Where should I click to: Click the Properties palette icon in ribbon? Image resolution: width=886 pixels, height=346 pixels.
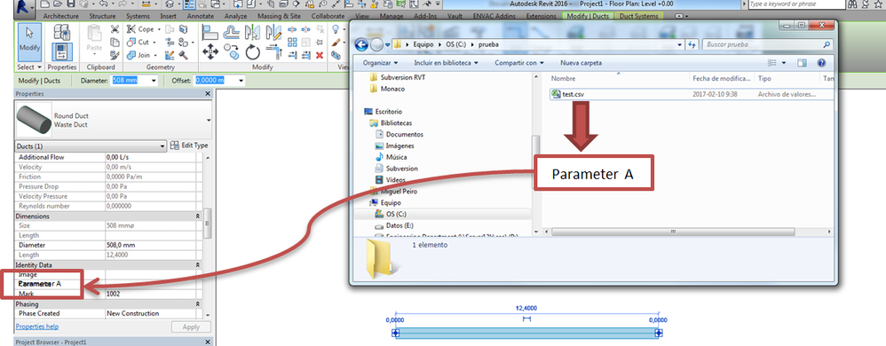pyautogui.click(x=62, y=51)
